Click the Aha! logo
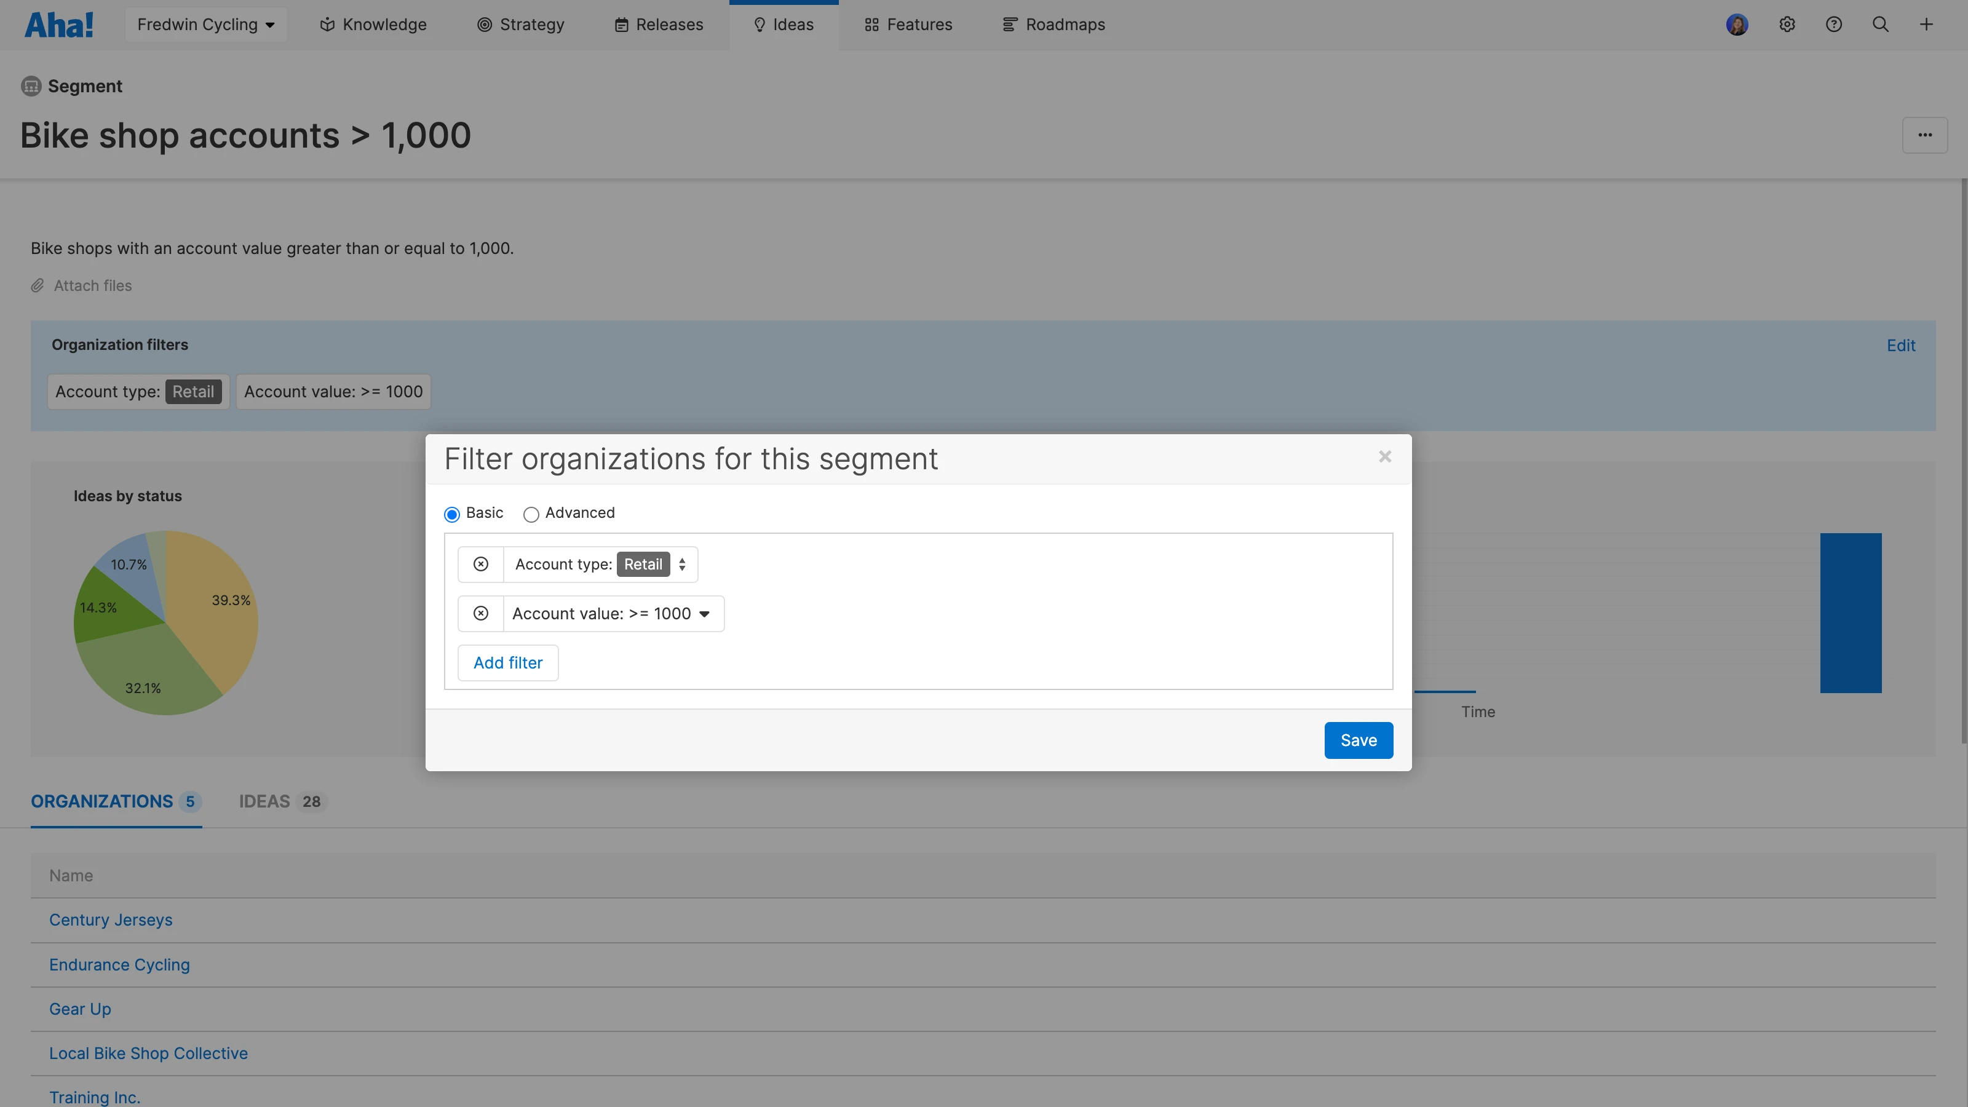1968x1107 pixels. tap(60, 24)
